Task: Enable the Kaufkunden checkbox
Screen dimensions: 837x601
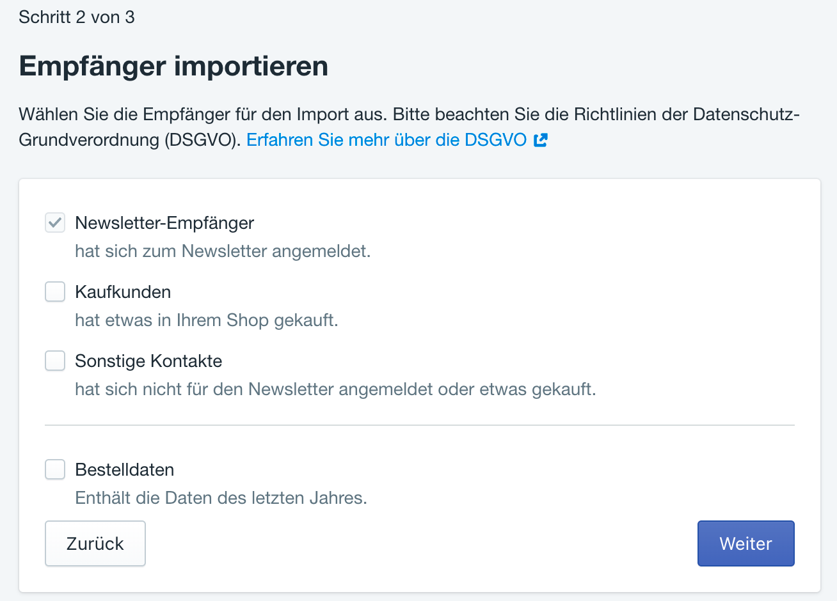Action: tap(55, 292)
